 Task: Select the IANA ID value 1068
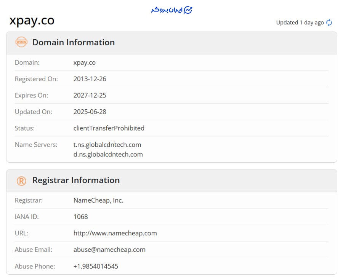(x=81, y=217)
